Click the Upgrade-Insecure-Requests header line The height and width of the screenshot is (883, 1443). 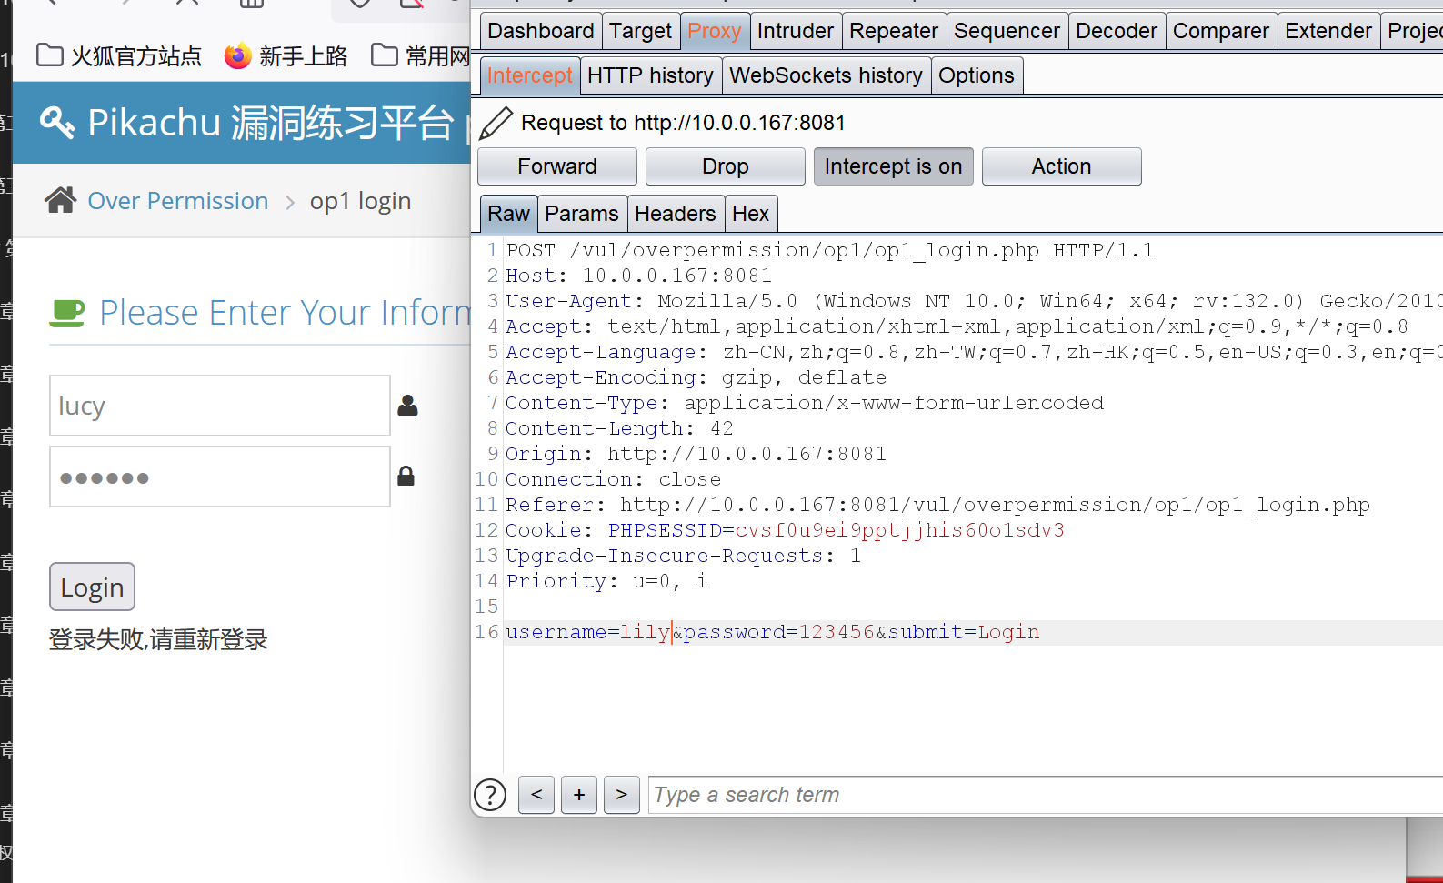683,556
